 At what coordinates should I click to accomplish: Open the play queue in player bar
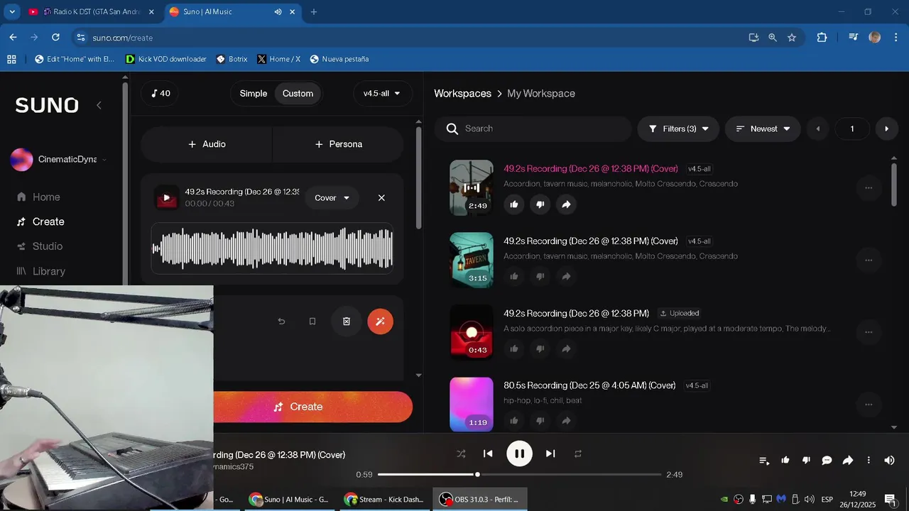pos(764,461)
